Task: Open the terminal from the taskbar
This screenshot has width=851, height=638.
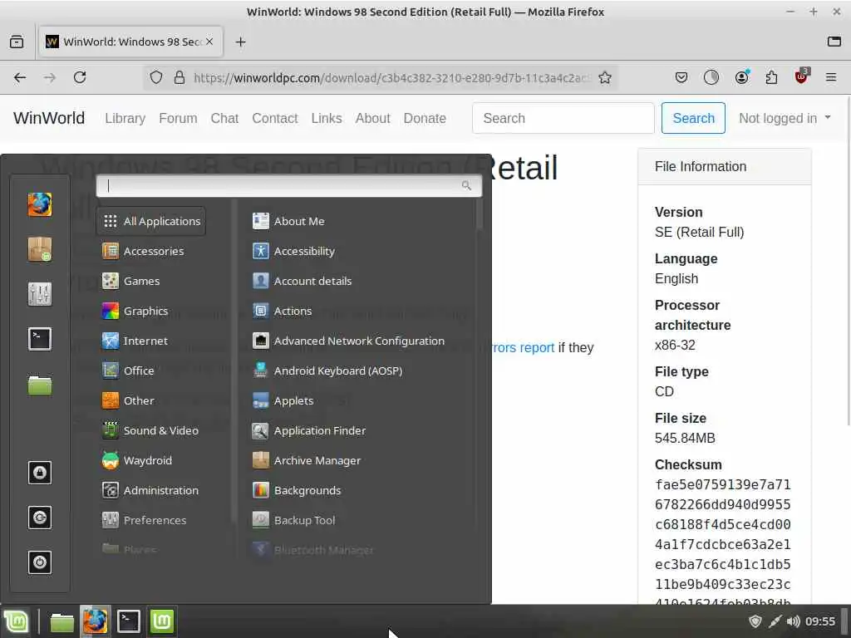Action: pyautogui.click(x=129, y=621)
